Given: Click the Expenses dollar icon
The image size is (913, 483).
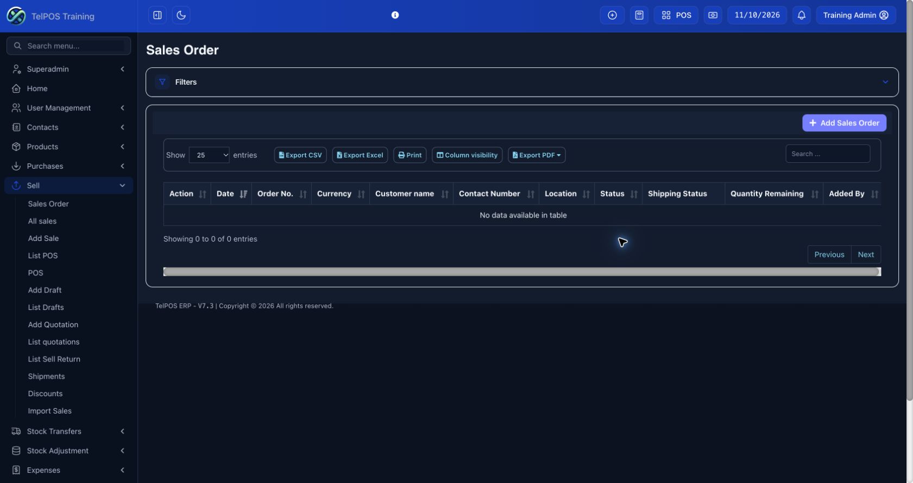Looking at the screenshot, I should point(16,471).
